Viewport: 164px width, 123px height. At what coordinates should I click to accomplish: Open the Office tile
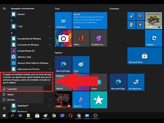pos(81,38)
